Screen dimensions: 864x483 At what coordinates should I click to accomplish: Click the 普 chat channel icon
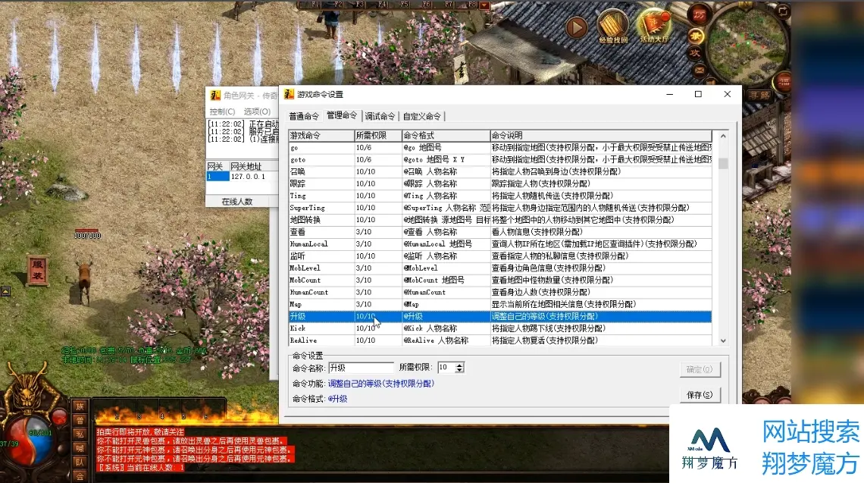point(80,421)
